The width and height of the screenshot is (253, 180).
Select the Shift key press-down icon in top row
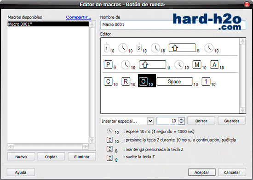182,48
